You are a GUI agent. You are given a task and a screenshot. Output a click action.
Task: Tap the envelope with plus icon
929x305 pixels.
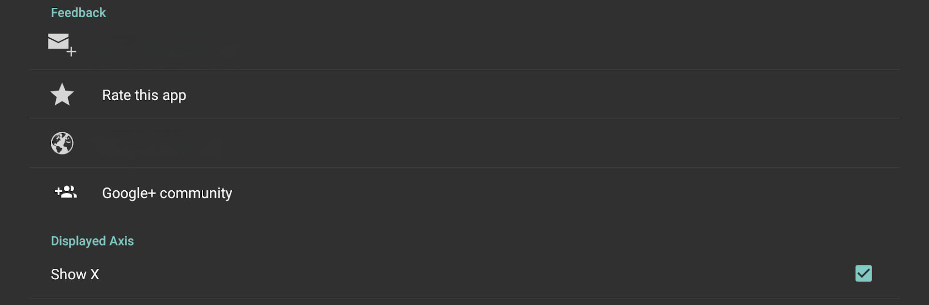[x=62, y=45]
